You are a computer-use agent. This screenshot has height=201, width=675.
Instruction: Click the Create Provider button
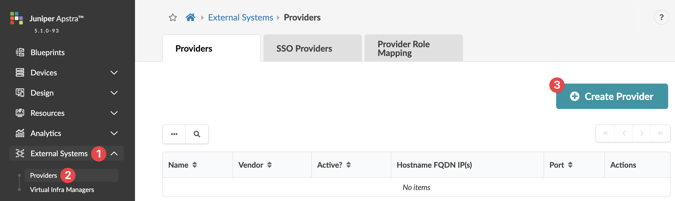(x=612, y=96)
